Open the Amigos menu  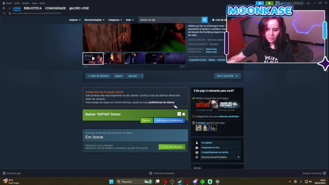[x=26, y=3]
